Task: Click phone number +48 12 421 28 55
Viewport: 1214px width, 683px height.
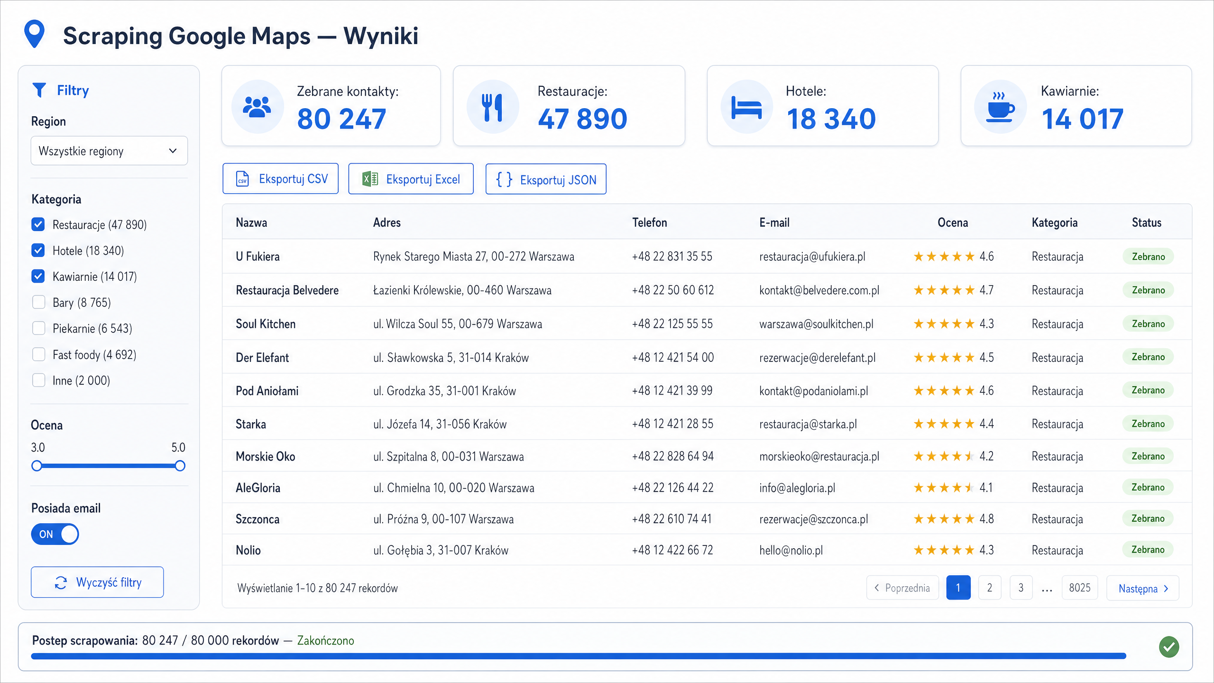Action: point(672,424)
